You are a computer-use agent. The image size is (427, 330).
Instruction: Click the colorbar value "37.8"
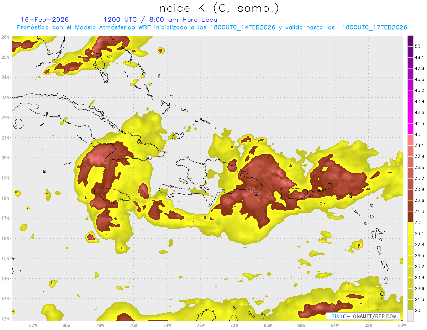419,156
